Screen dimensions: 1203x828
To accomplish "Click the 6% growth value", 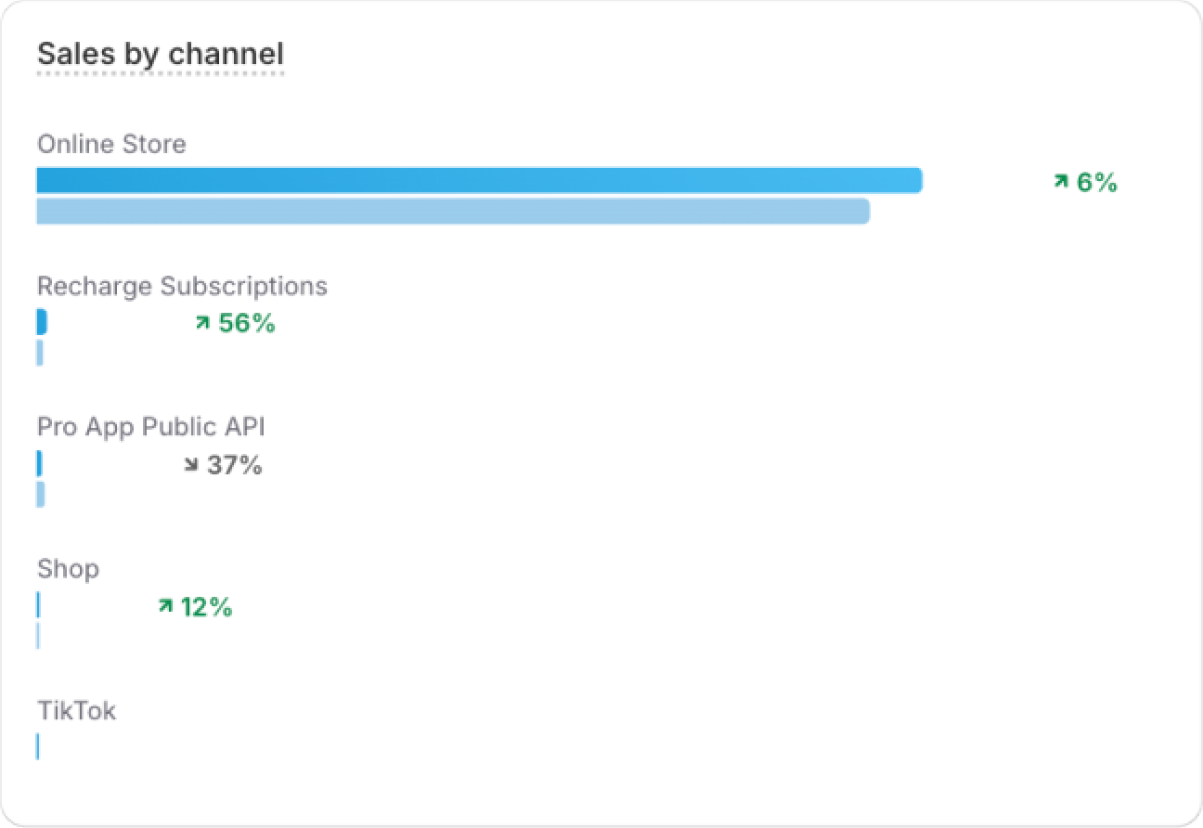I will tap(1097, 182).
